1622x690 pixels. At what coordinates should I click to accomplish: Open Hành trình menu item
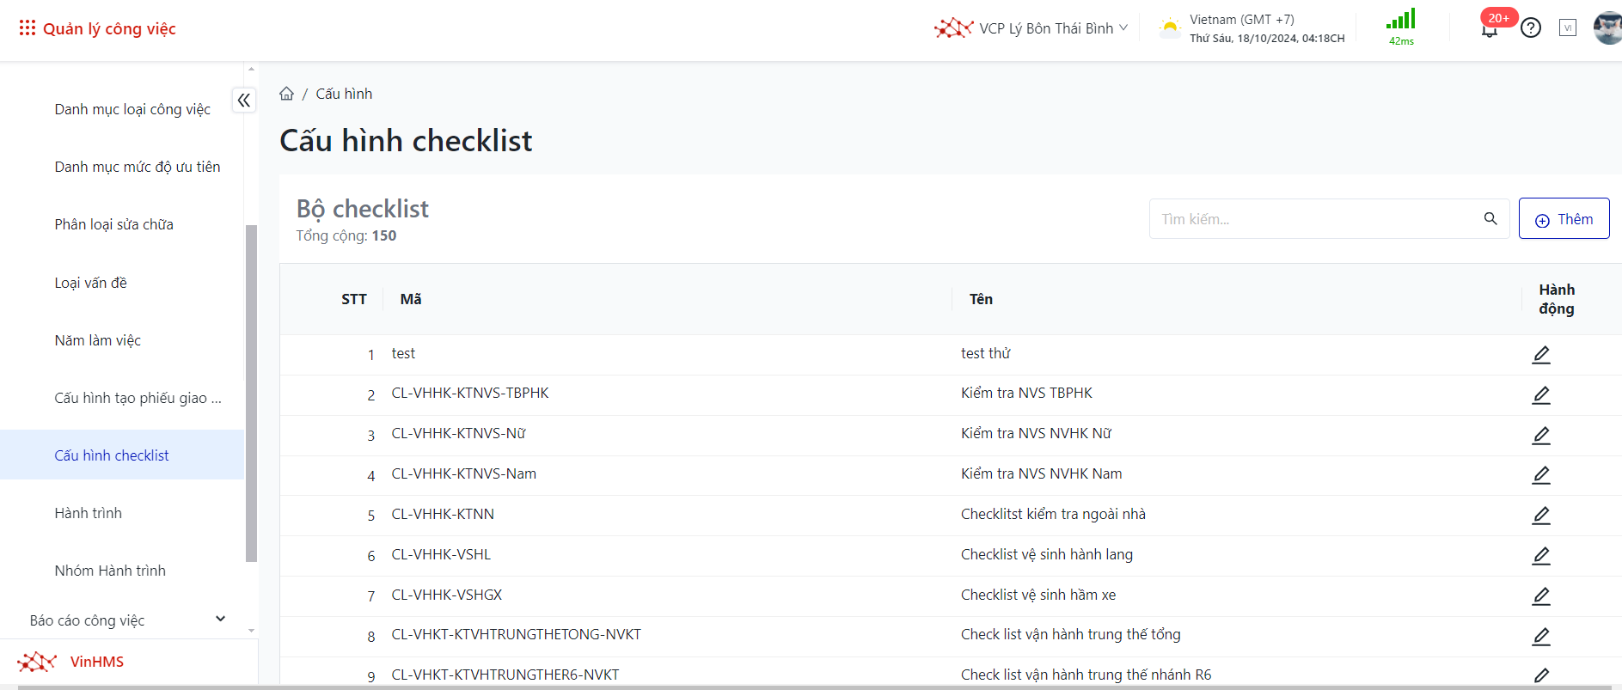(x=89, y=513)
